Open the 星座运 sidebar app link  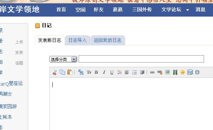pos(11,84)
